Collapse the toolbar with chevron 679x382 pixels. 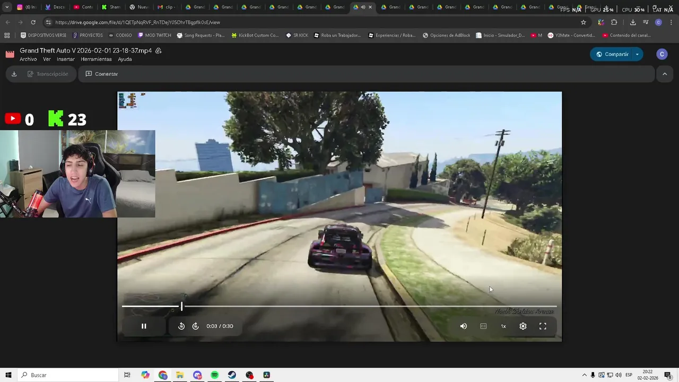point(665,74)
